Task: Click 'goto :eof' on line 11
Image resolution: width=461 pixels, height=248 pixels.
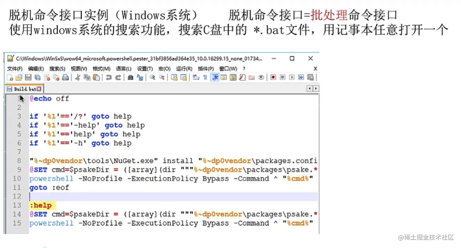Action: pyautogui.click(x=49, y=187)
